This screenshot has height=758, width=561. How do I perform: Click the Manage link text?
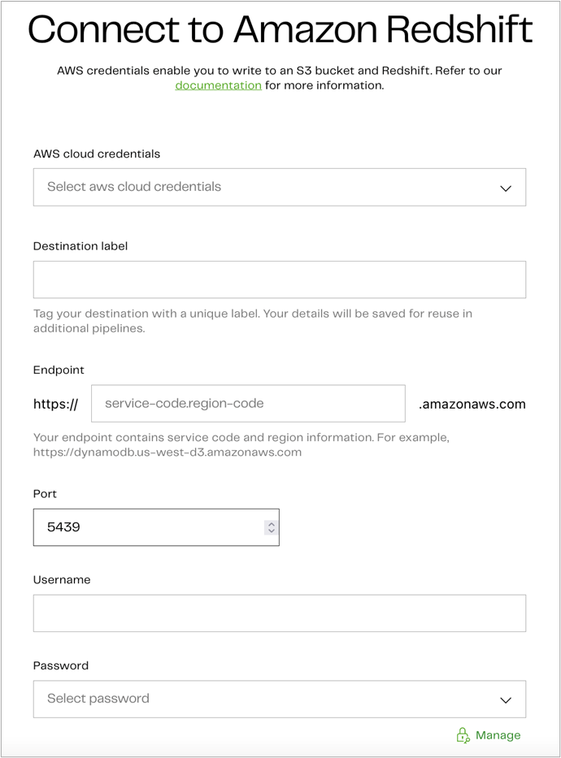pos(498,735)
